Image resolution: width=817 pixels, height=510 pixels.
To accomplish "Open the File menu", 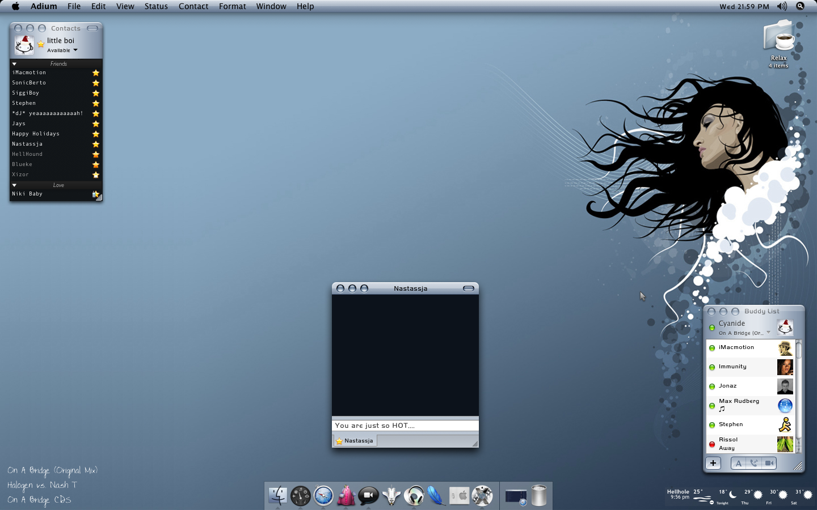I will coord(74,6).
